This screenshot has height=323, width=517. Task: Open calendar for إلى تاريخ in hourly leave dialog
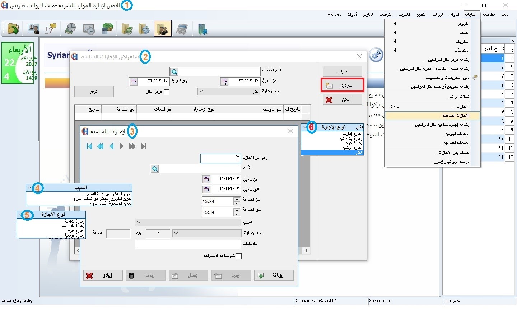point(206,189)
